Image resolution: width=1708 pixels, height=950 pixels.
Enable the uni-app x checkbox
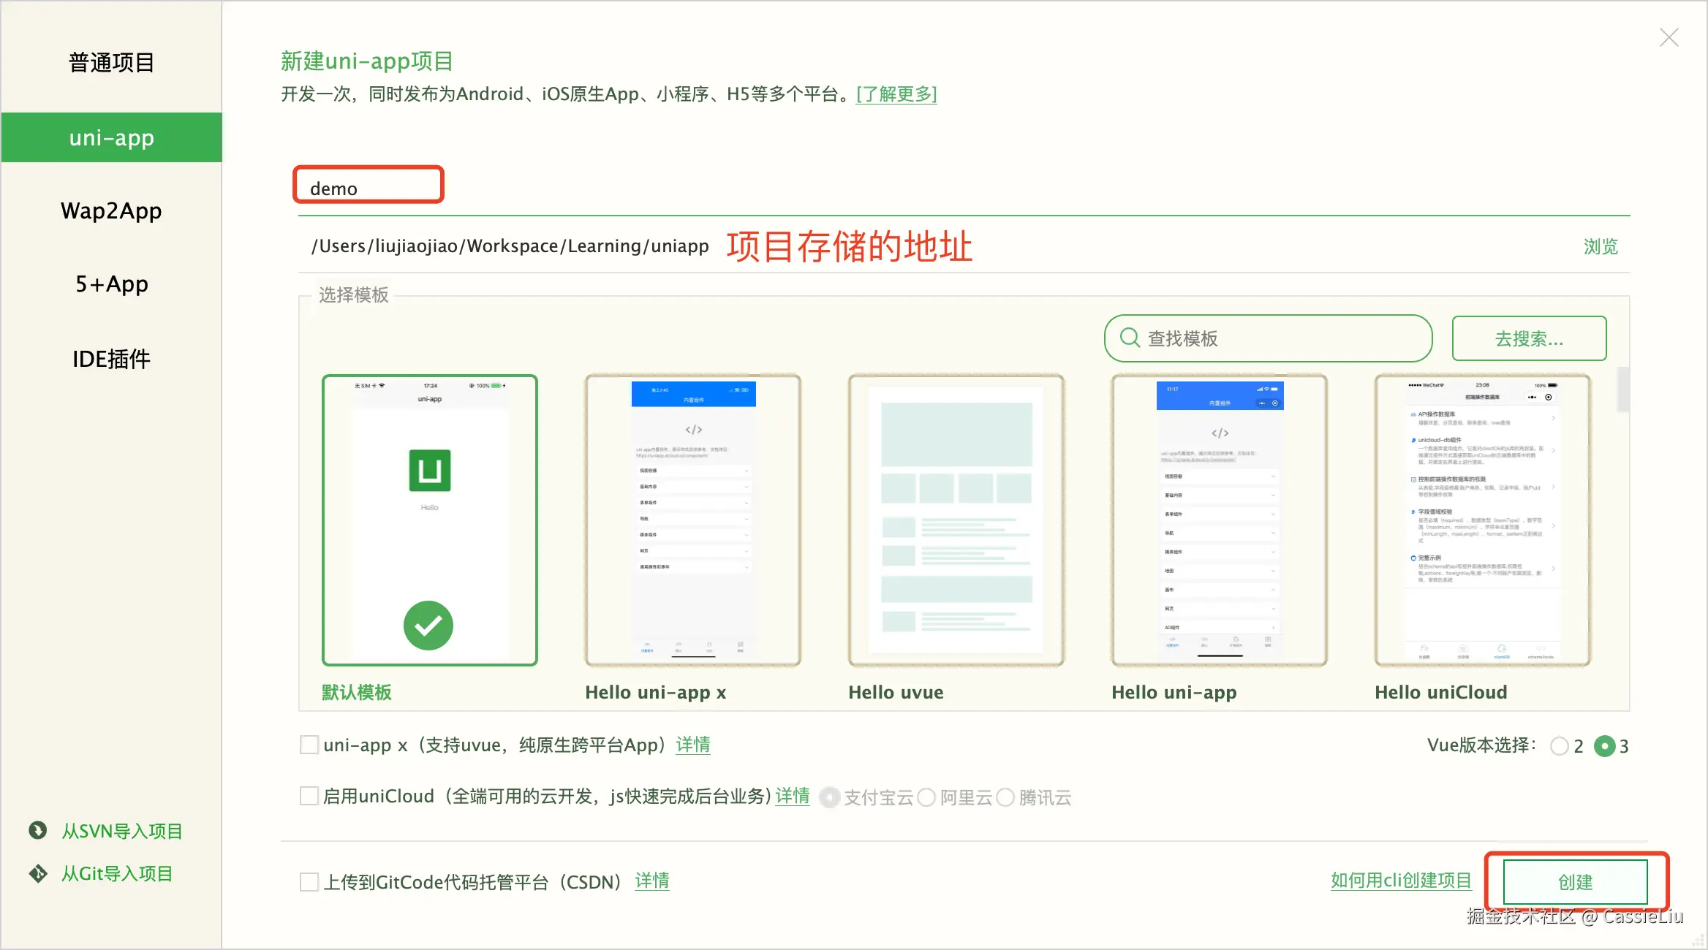click(309, 745)
